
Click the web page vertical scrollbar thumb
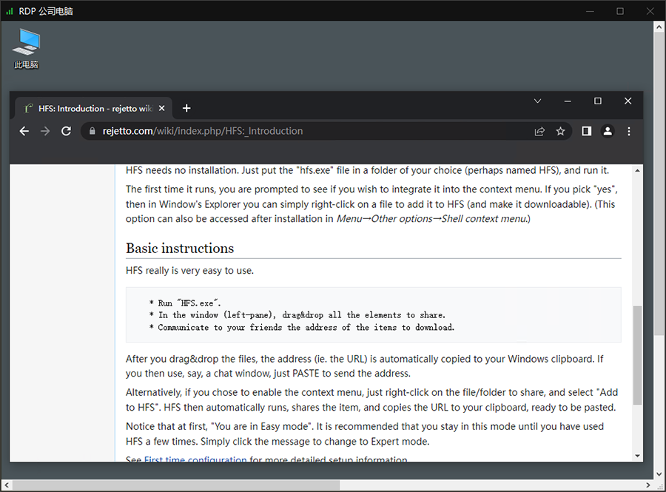click(638, 355)
